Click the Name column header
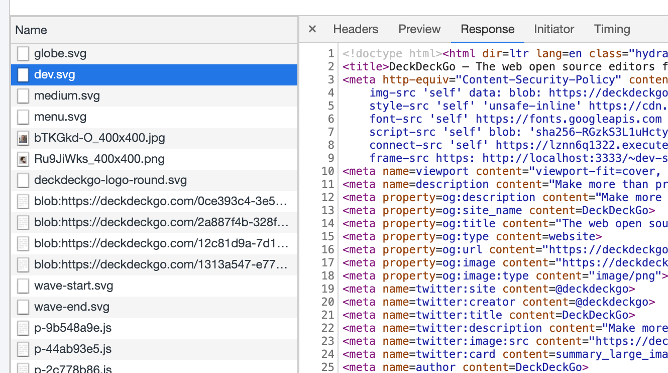Image resolution: width=668 pixels, height=373 pixels. 31,30
